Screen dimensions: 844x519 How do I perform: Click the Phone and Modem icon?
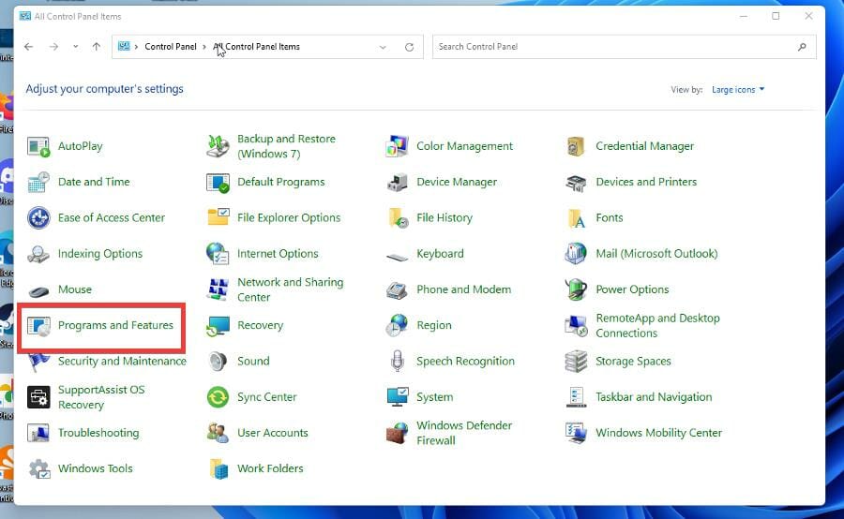pos(398,289)
